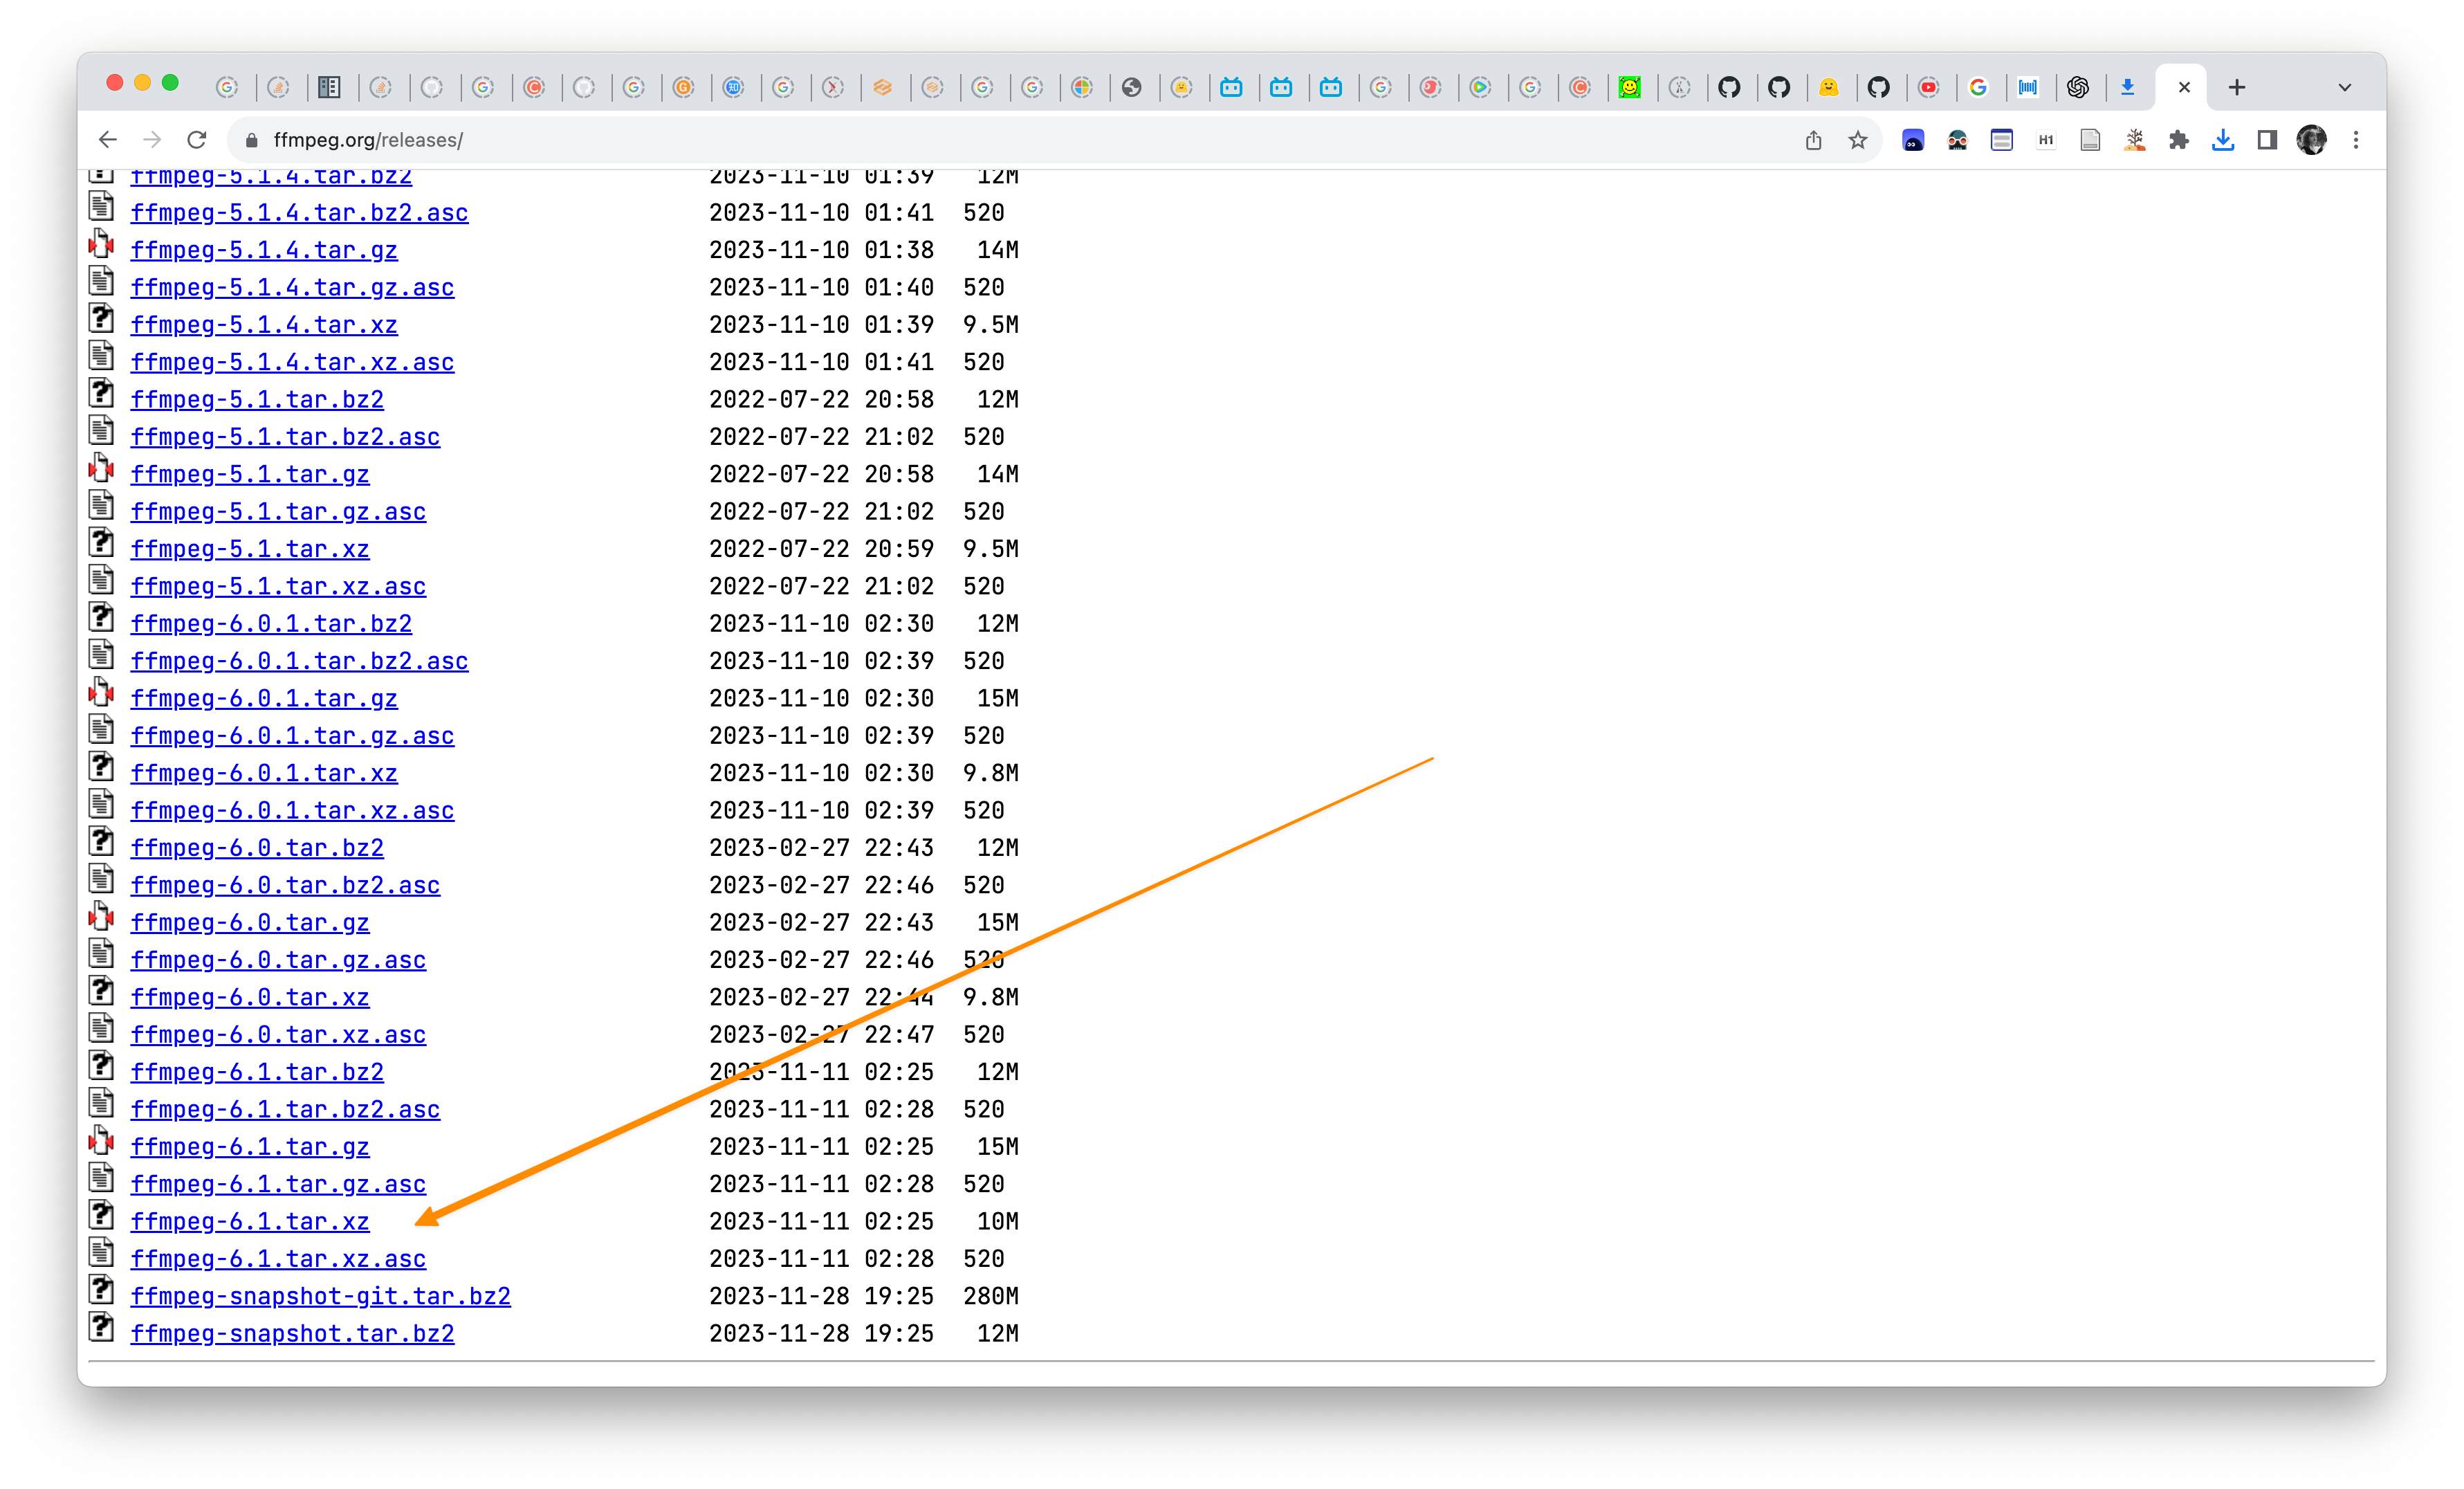Click the coral tree extension icon
The height and width of the screenshot is (1489, 2464).
click(2134, 140)
